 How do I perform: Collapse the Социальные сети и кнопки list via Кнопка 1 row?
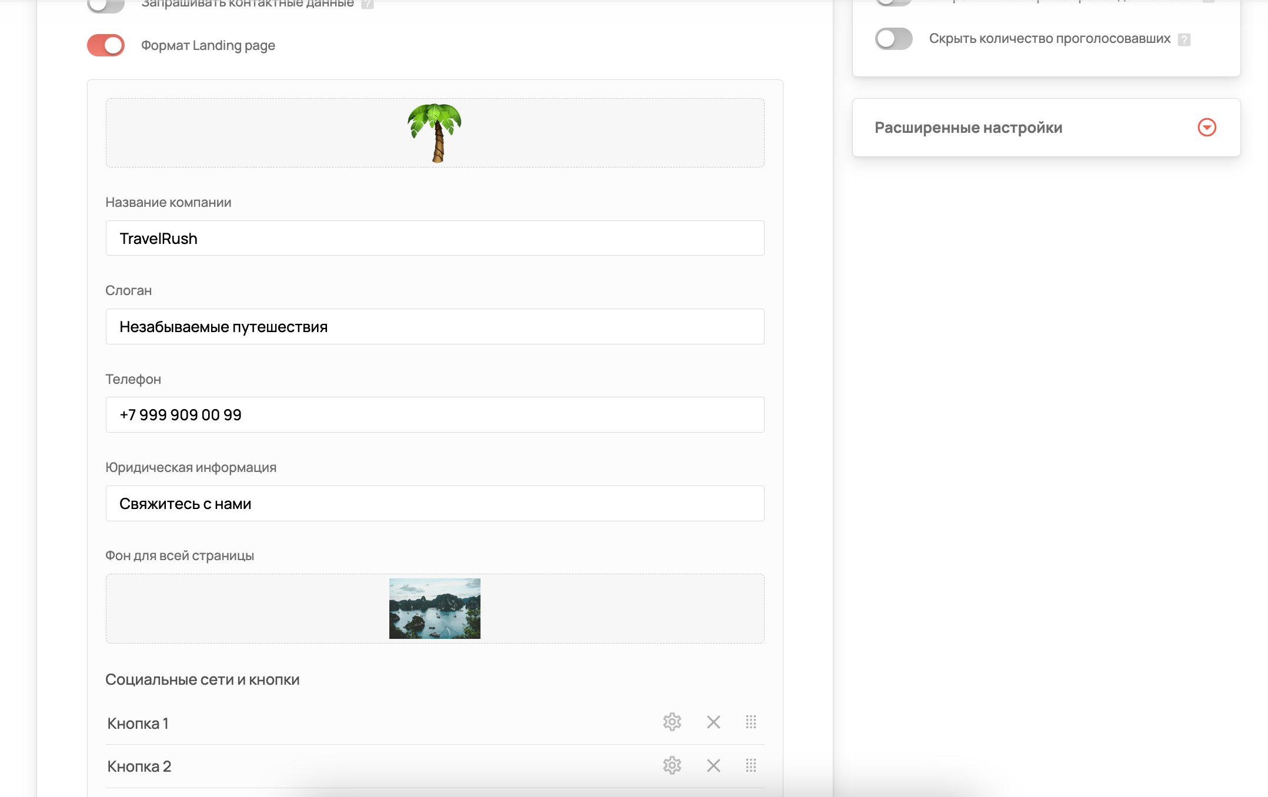pyautogui.click(x=138, y=722)
